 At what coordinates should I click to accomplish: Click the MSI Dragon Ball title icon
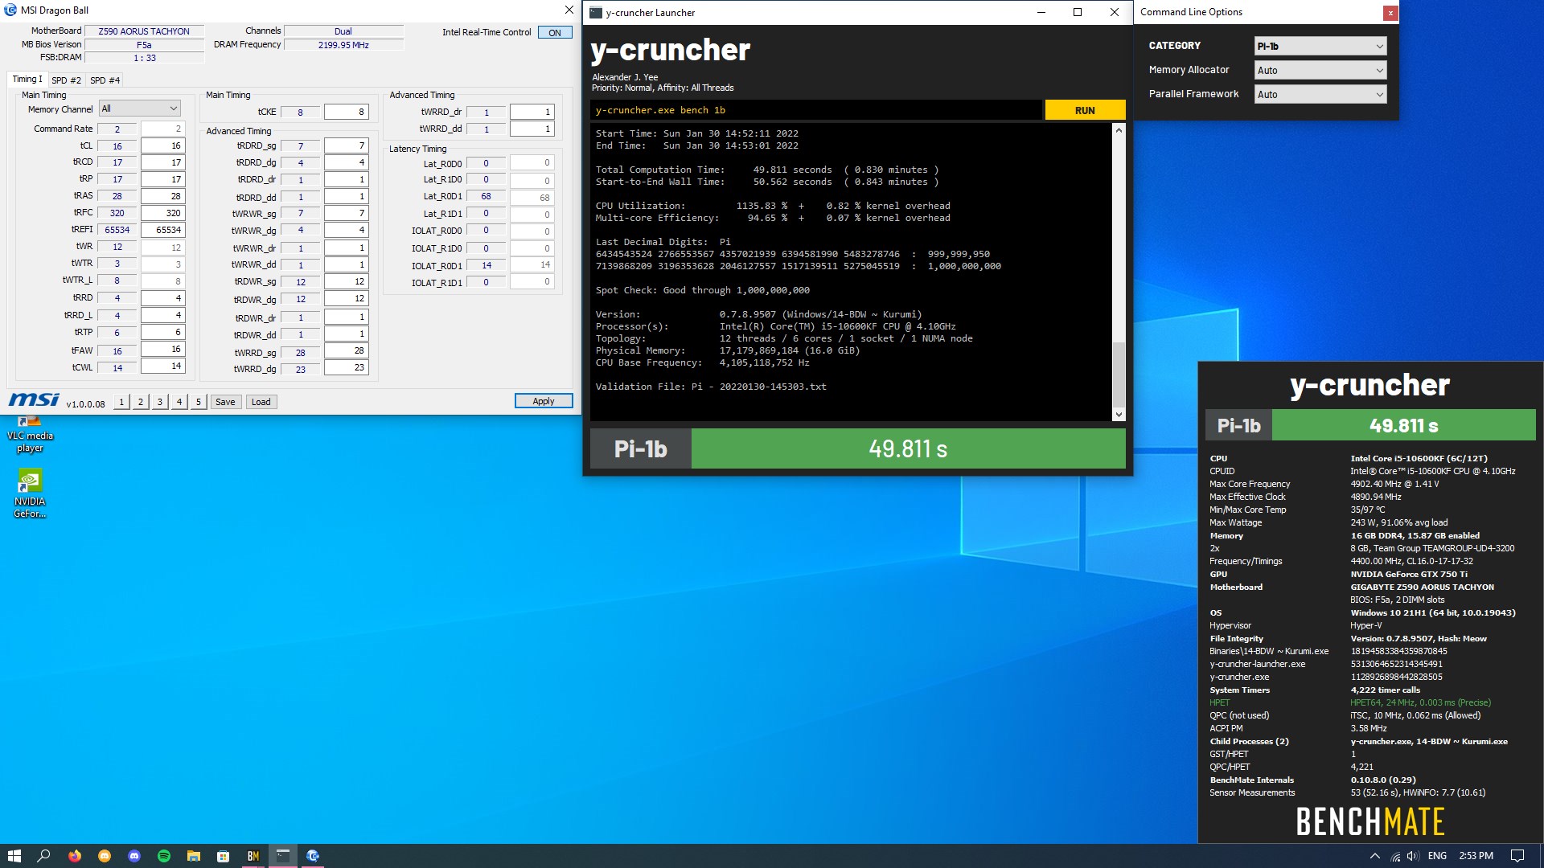click(x=10, y=10)
